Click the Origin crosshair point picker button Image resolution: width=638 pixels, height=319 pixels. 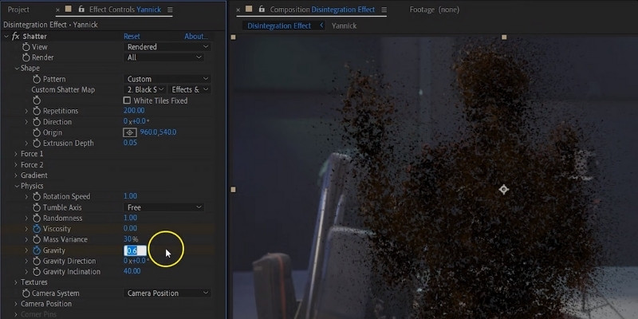130,132
